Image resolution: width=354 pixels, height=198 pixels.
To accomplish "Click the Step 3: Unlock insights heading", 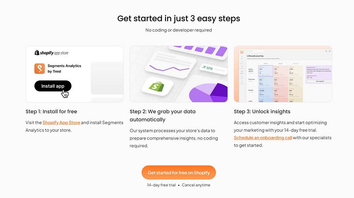I will coord(262,112).
